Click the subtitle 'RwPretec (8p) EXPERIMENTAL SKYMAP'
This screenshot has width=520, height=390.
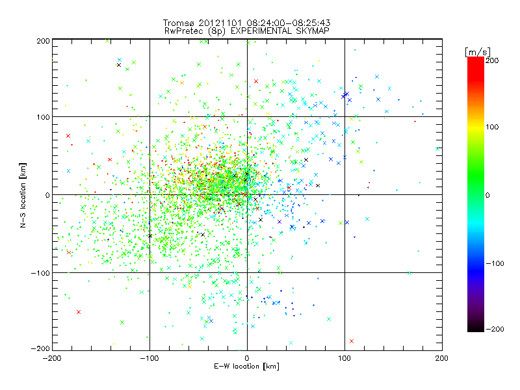[246, 31]
